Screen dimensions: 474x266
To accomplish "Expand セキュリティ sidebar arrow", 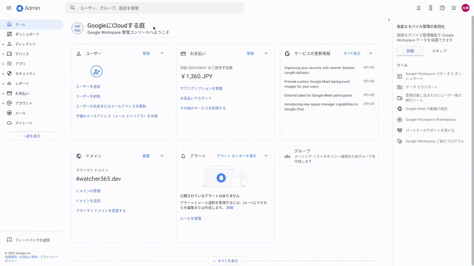I will pos(3,74).
